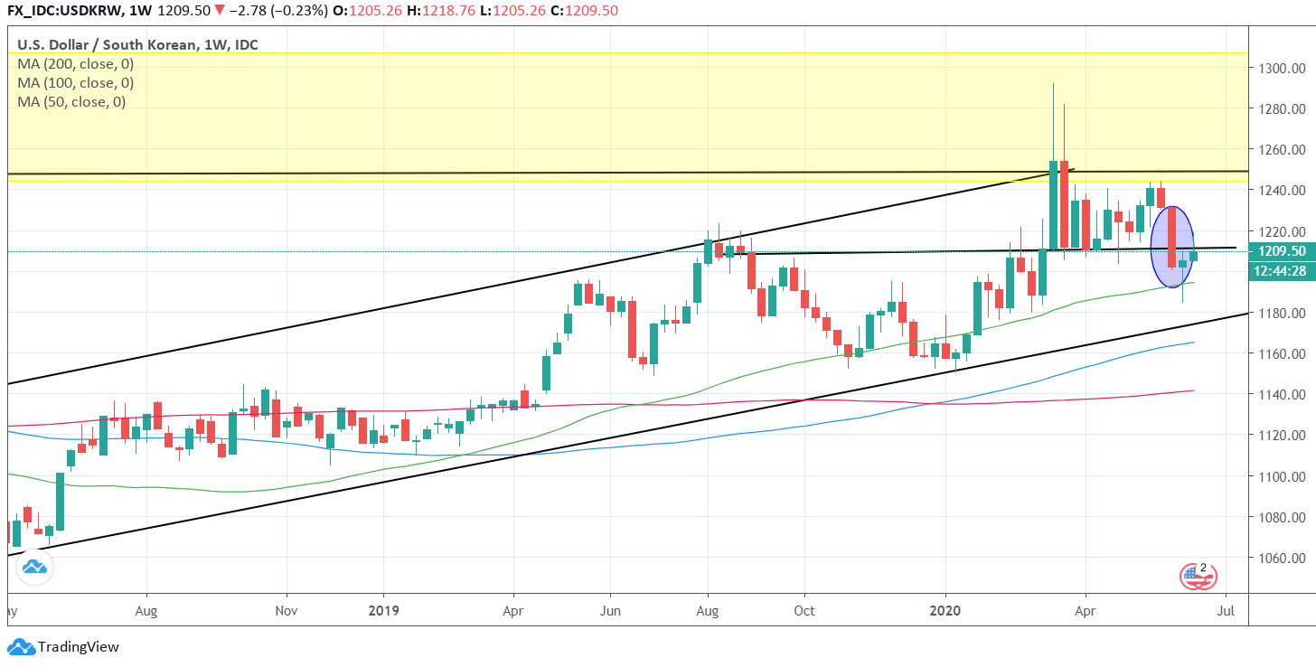Select the MA (50, close, 0) indicator legend
1316x667 pixels.
[71, 101]
